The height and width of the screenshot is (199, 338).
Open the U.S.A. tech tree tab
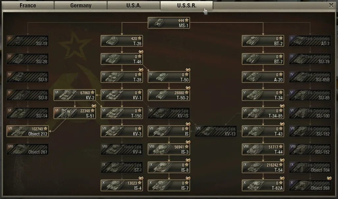point(134,5)
